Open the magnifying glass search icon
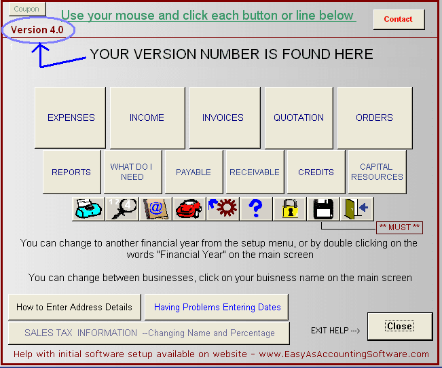Image resolution: width=442 pixels, height=368 pixels. 123,208
